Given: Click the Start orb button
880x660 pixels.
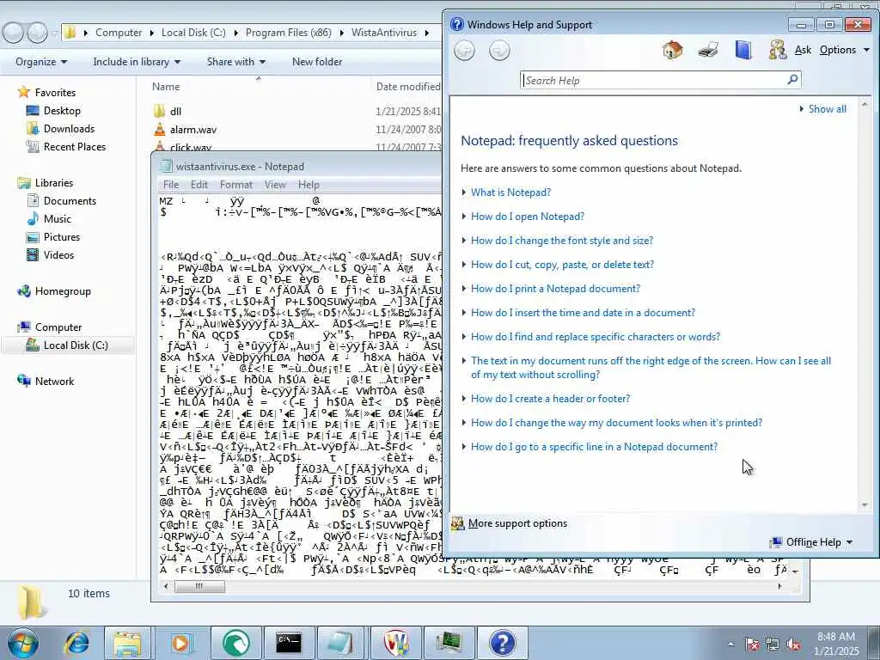Looking at the screenshot, I should click(x=22, y=643).
